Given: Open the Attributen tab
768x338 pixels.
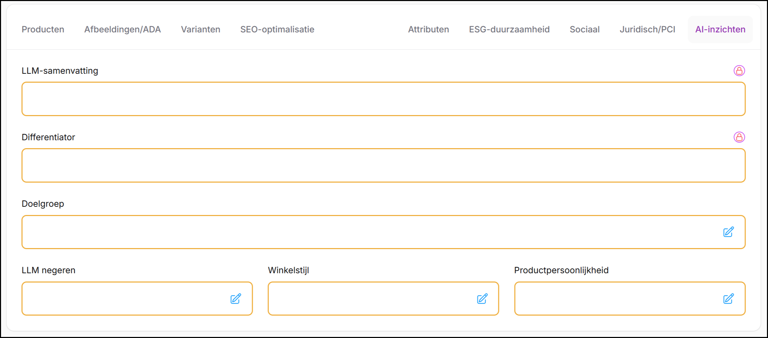Looking at the screenshot, I should (428, 29).
